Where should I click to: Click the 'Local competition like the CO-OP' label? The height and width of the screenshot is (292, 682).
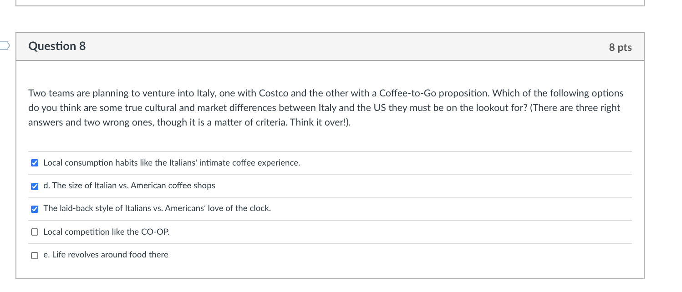pyautogui.click(x=106, y=232)
